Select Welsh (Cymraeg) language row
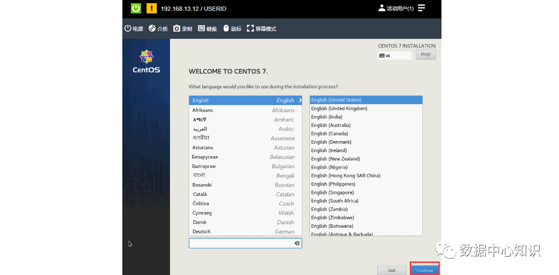Image resolution: width=559 pixels, height=275 pixels. [245, 213]
